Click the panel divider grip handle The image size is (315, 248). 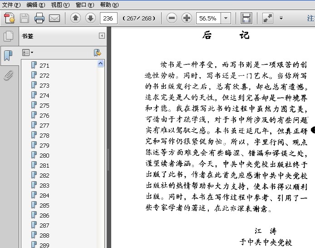click(108, 160)
